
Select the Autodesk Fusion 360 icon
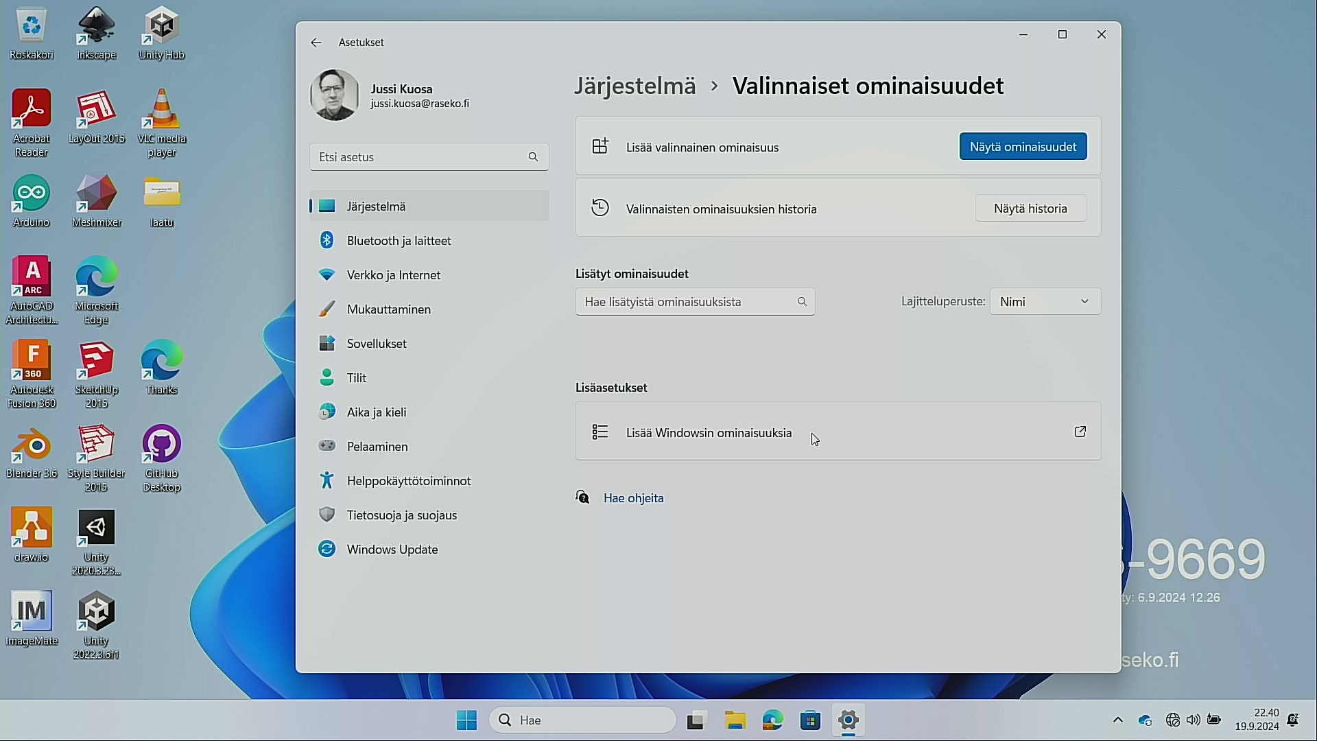pyautogui.click(x=32, y=375)
